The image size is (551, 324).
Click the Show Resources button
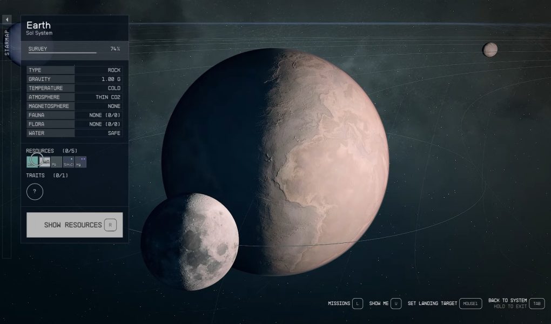click(75, 225)
